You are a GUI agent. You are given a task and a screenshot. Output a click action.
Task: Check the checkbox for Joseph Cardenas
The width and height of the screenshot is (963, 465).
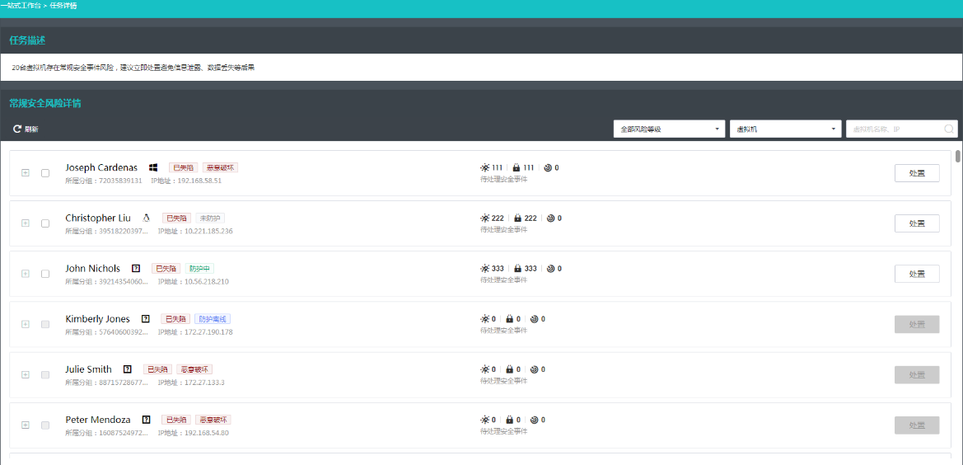(x=45, y=173)
